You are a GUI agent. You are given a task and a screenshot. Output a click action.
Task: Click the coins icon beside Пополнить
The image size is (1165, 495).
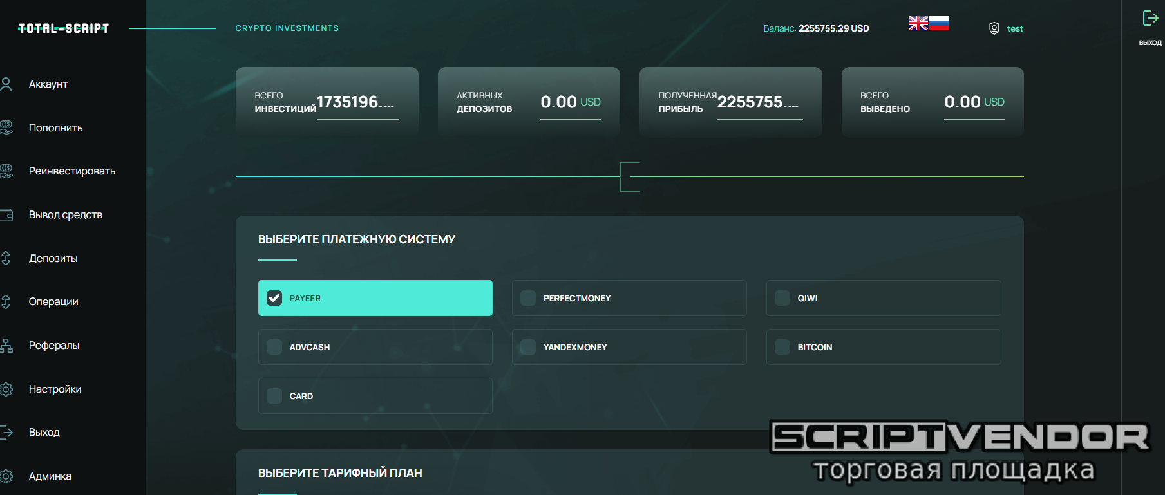[6, 127]
